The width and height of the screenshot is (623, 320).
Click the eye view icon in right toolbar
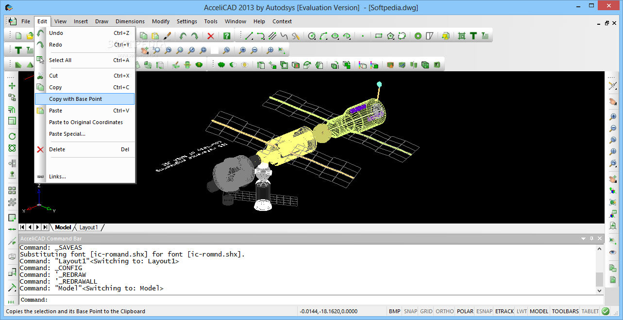613,252
